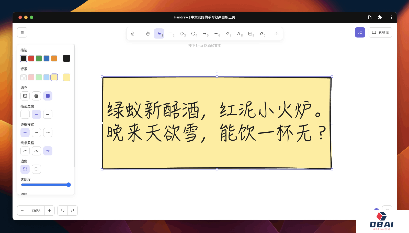Set border style to dashed
The width and height of the screenshot is (409, 233).
[x=36, y=133]
